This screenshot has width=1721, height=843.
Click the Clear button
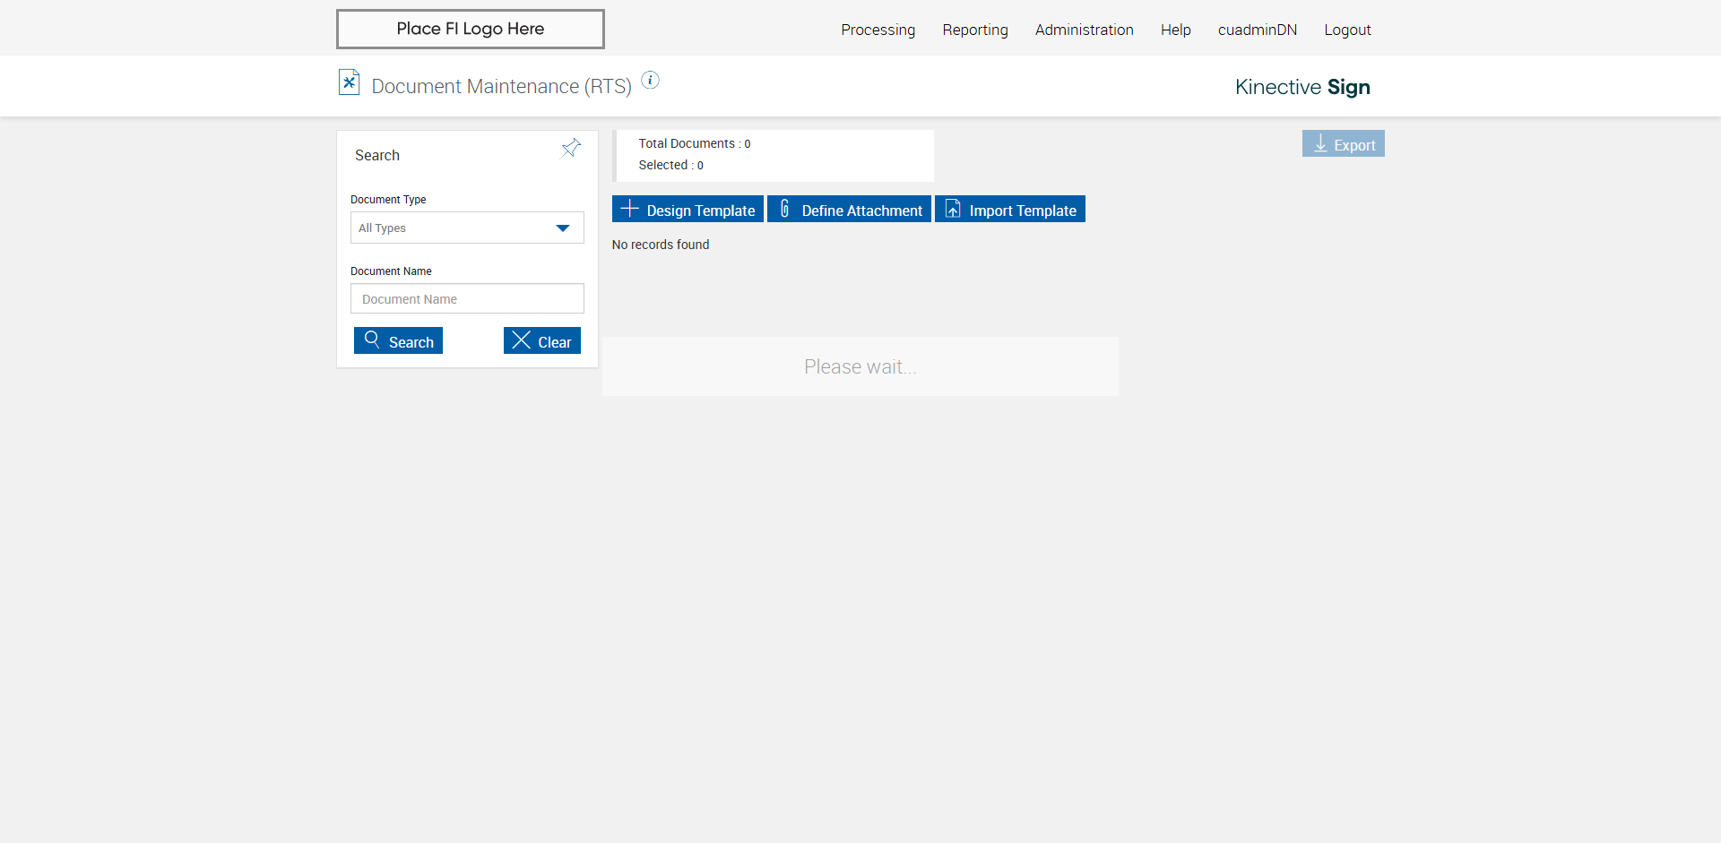click(542, 340)
